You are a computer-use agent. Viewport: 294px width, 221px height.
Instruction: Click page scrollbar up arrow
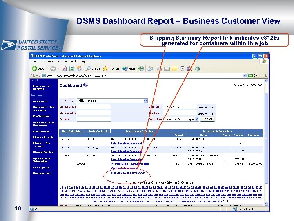266,81
